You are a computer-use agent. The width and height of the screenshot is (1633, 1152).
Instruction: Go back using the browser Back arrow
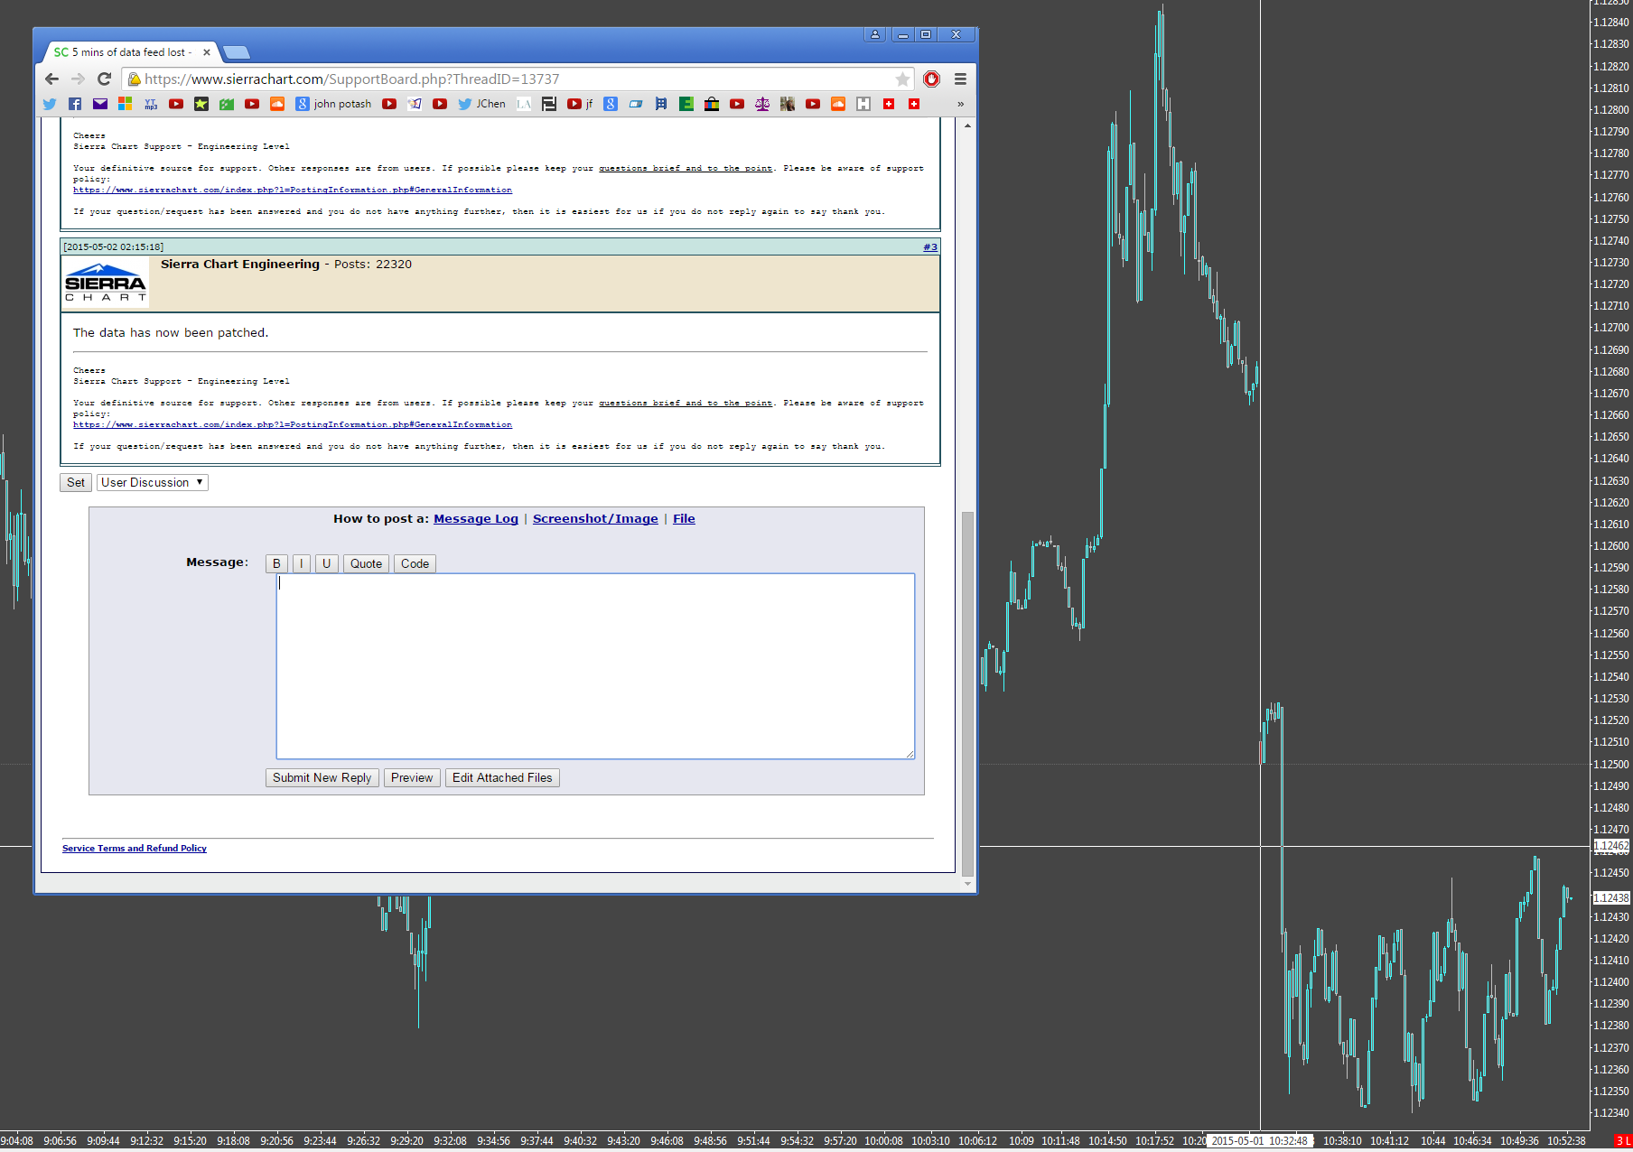(51, 79)
